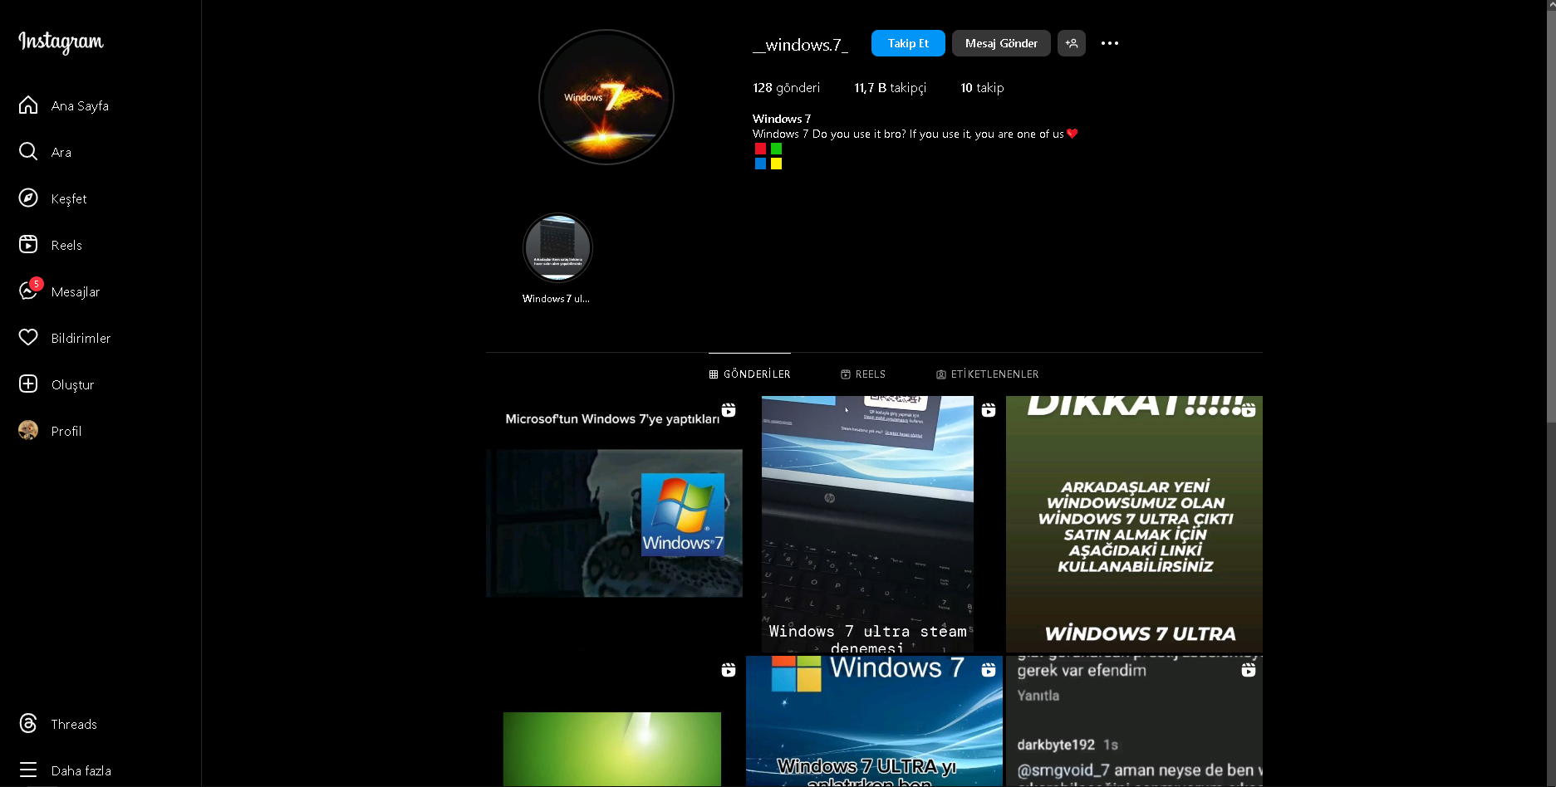Switch to ETİKETLENENLER tab
This screenshot has width=1556, height=787.
[988, 374]
